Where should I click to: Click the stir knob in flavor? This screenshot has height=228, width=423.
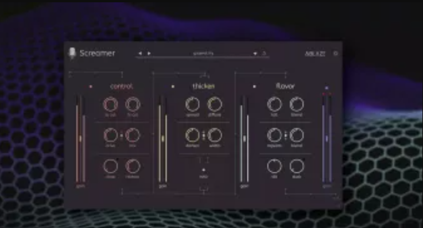[274, 166]
